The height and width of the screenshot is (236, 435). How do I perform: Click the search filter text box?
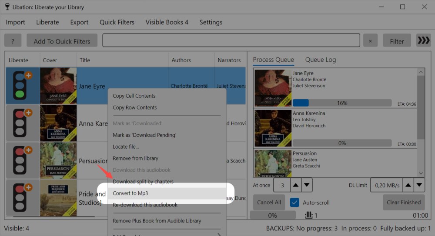click(x=231, y=40)
